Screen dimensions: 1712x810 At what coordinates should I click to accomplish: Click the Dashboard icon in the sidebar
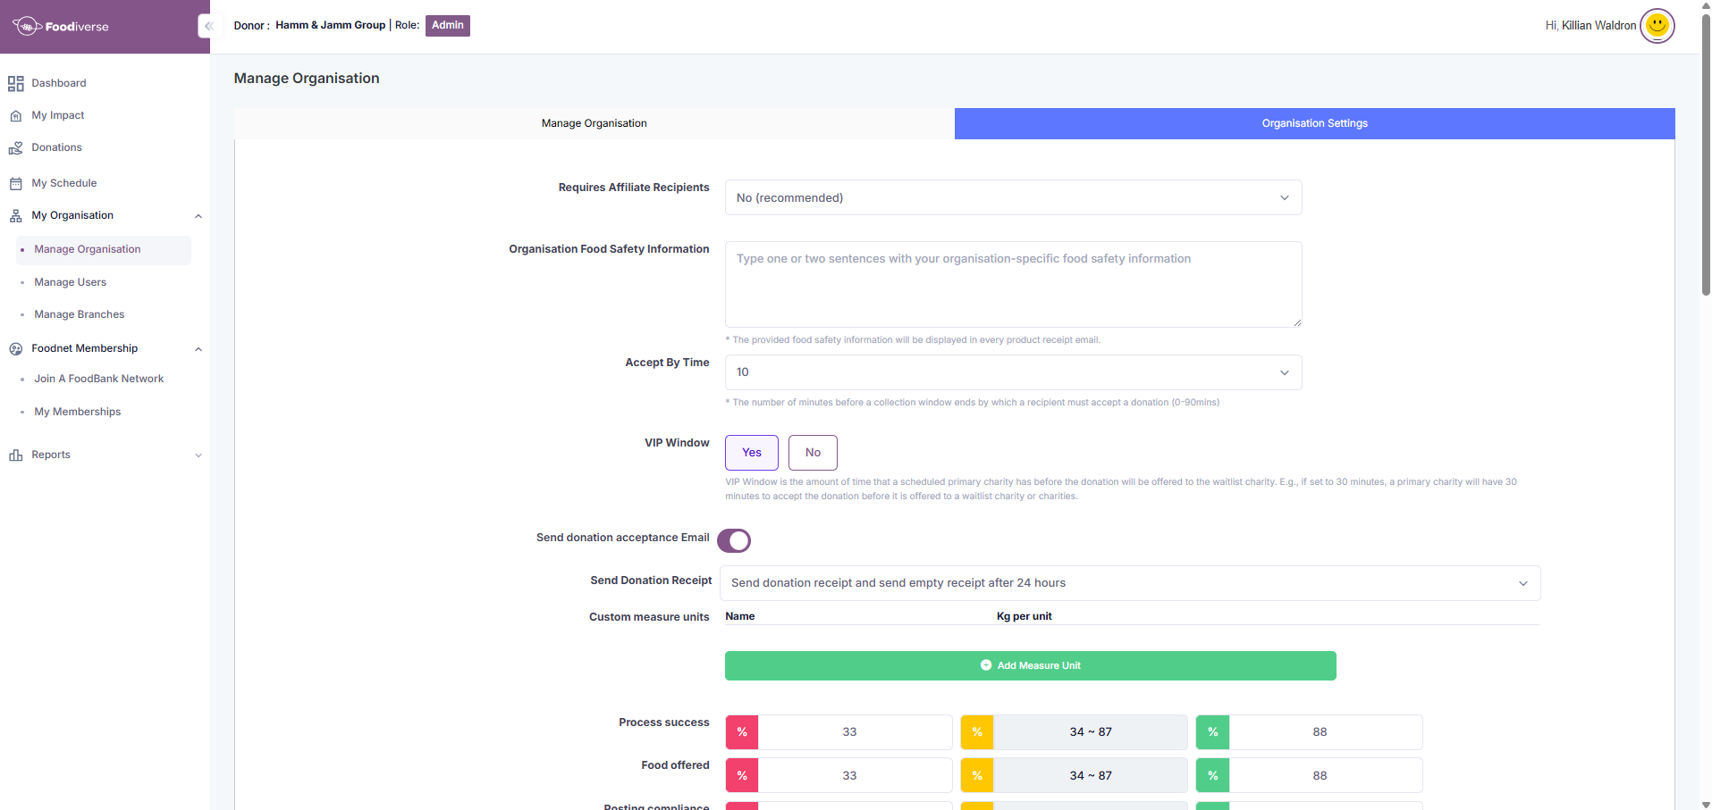(15, 84)
